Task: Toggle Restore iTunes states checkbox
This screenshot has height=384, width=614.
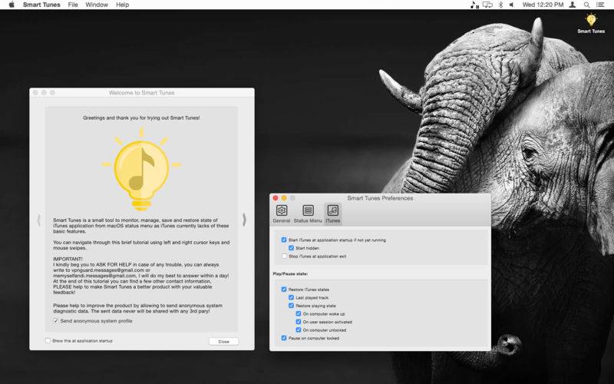Action: click(x=284, y=290)
